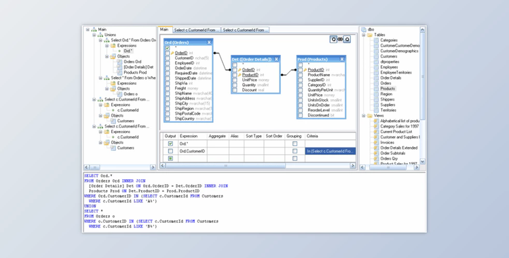Click the green bullet icon beside Ord.* in tree
Screen dimensions: 509x258
tap(119, 51)
